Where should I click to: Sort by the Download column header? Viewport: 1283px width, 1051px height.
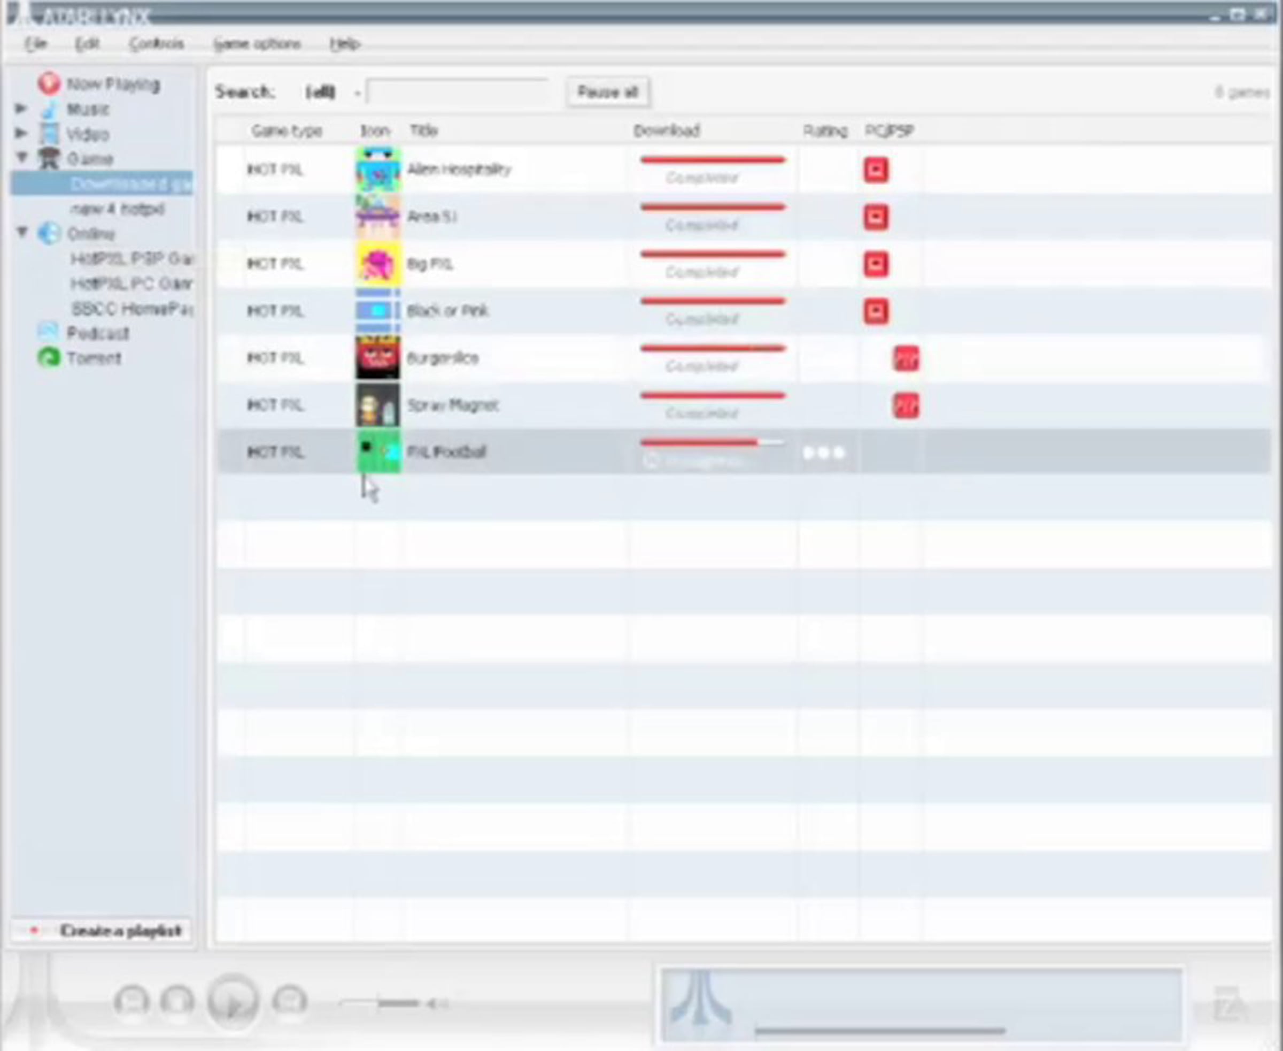[x=667, y=131]
